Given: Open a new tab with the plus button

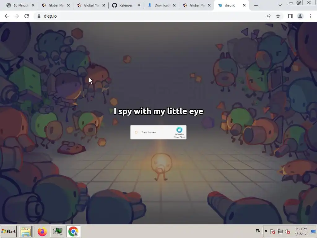Looking at the screenshot, I should coord(256,5).
